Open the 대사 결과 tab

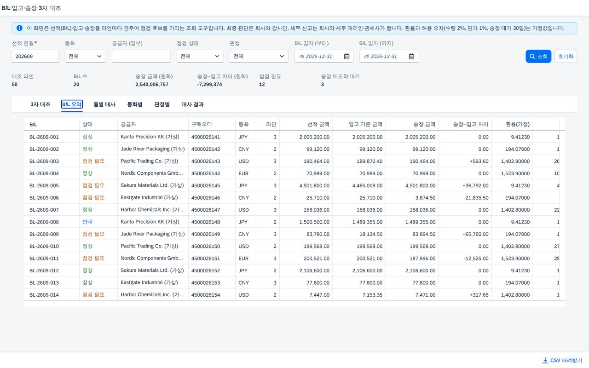pyautogui.click(x=193, y=104)
